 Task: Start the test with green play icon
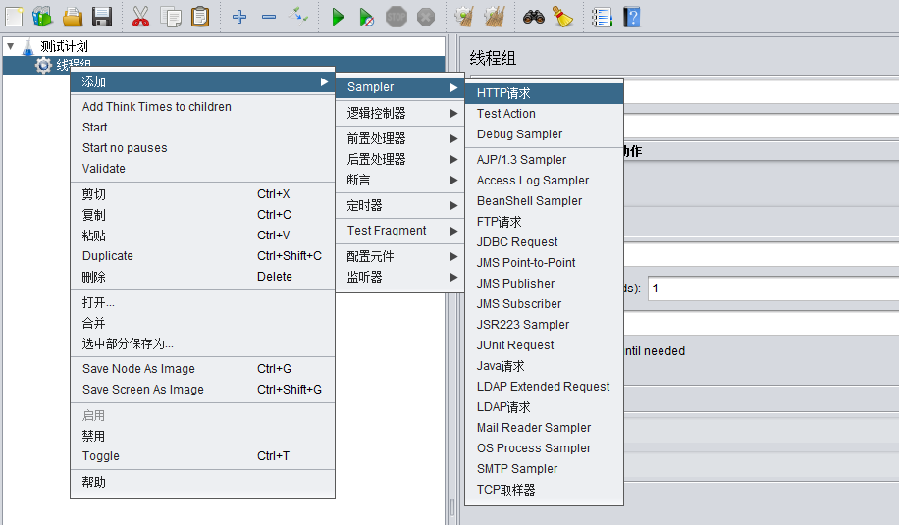pos(338,17)
